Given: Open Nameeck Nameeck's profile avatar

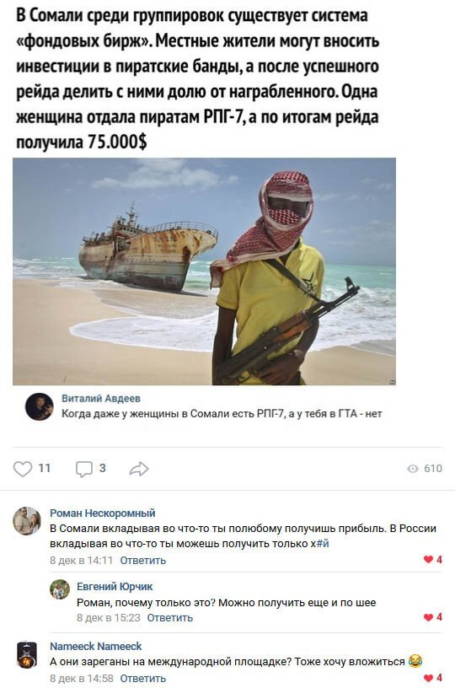Looking at the screenshot, I should coord(27,654).
